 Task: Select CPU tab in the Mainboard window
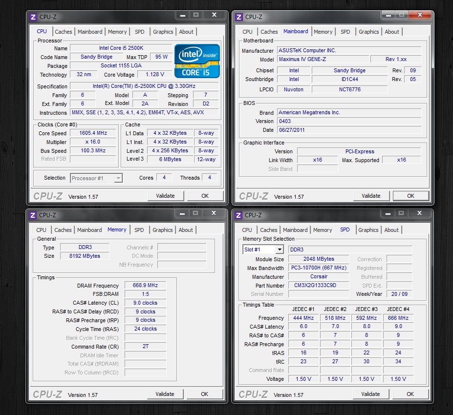coord(247,32)
